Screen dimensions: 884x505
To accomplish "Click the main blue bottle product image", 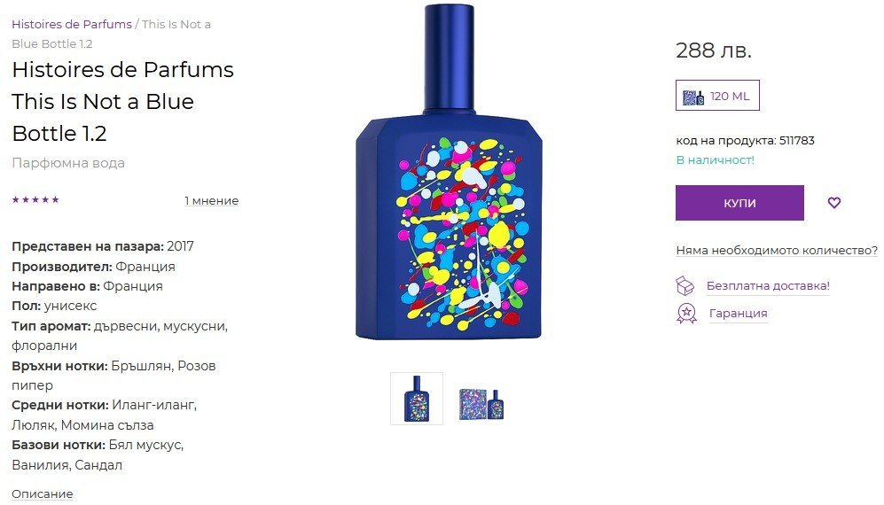I will click(x=449, y=173).
